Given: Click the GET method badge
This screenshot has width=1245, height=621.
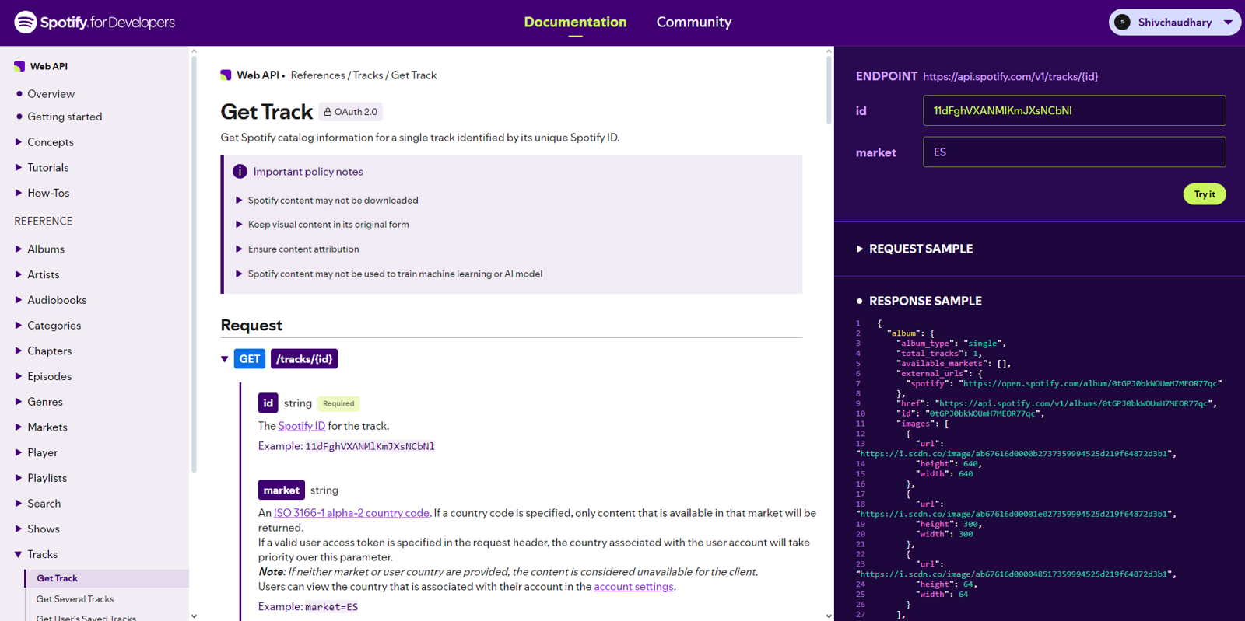Looking at the screenshot, I should point(250,359).
